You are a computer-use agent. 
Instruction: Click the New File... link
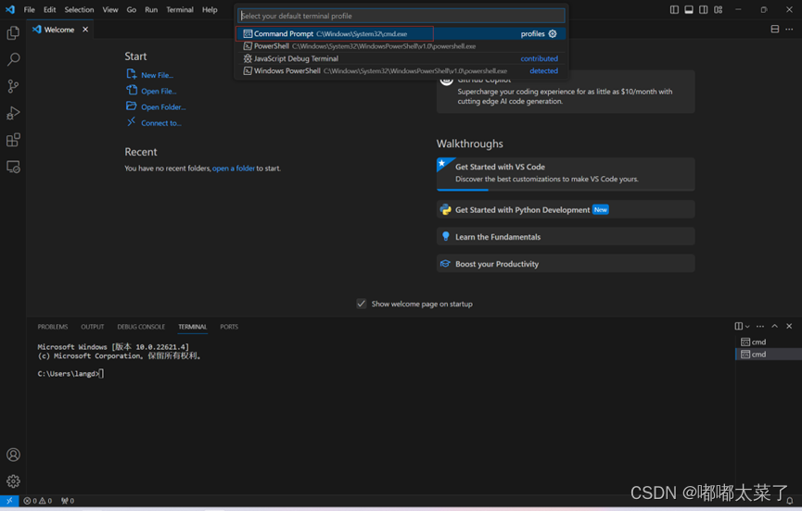tap(157, 75)
